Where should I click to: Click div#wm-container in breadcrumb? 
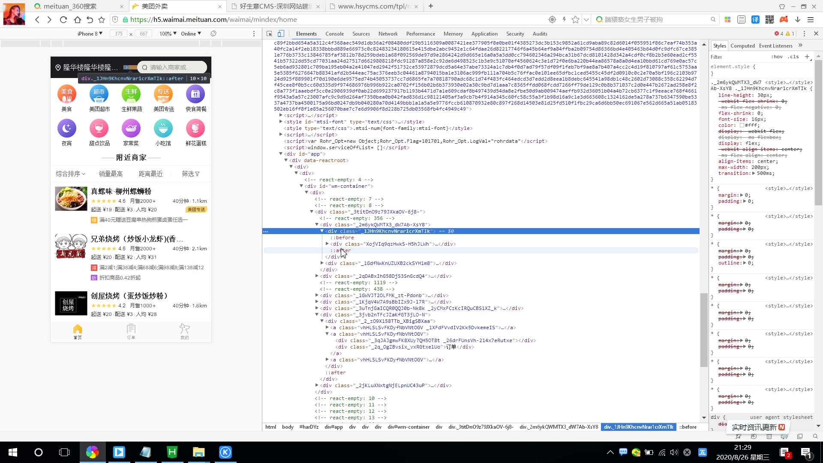[x=408, y=427]
